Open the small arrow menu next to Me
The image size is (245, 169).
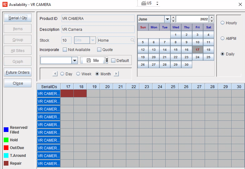pos(107,60)
